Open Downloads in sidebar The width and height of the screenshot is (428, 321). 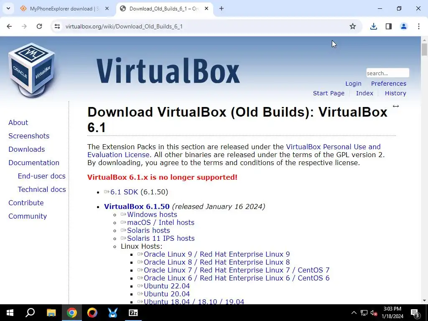[26, 149]
